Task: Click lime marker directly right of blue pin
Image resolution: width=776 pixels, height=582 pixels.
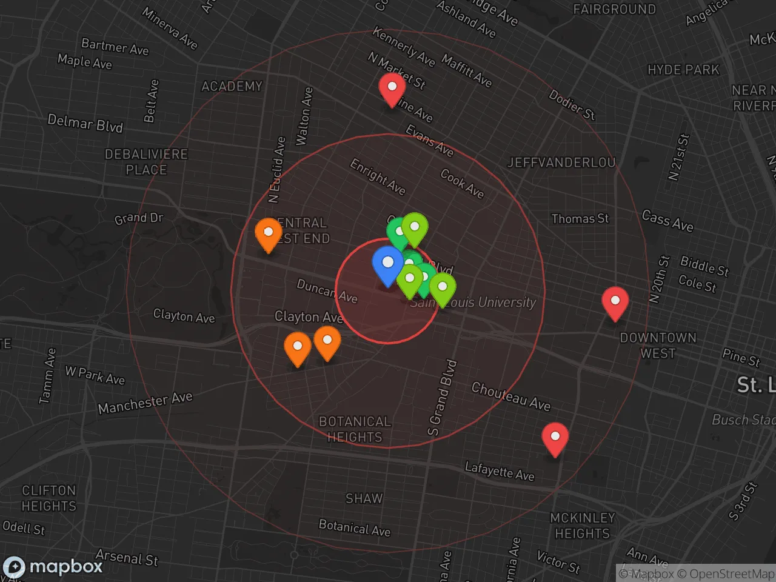Action: pos(409,280)
